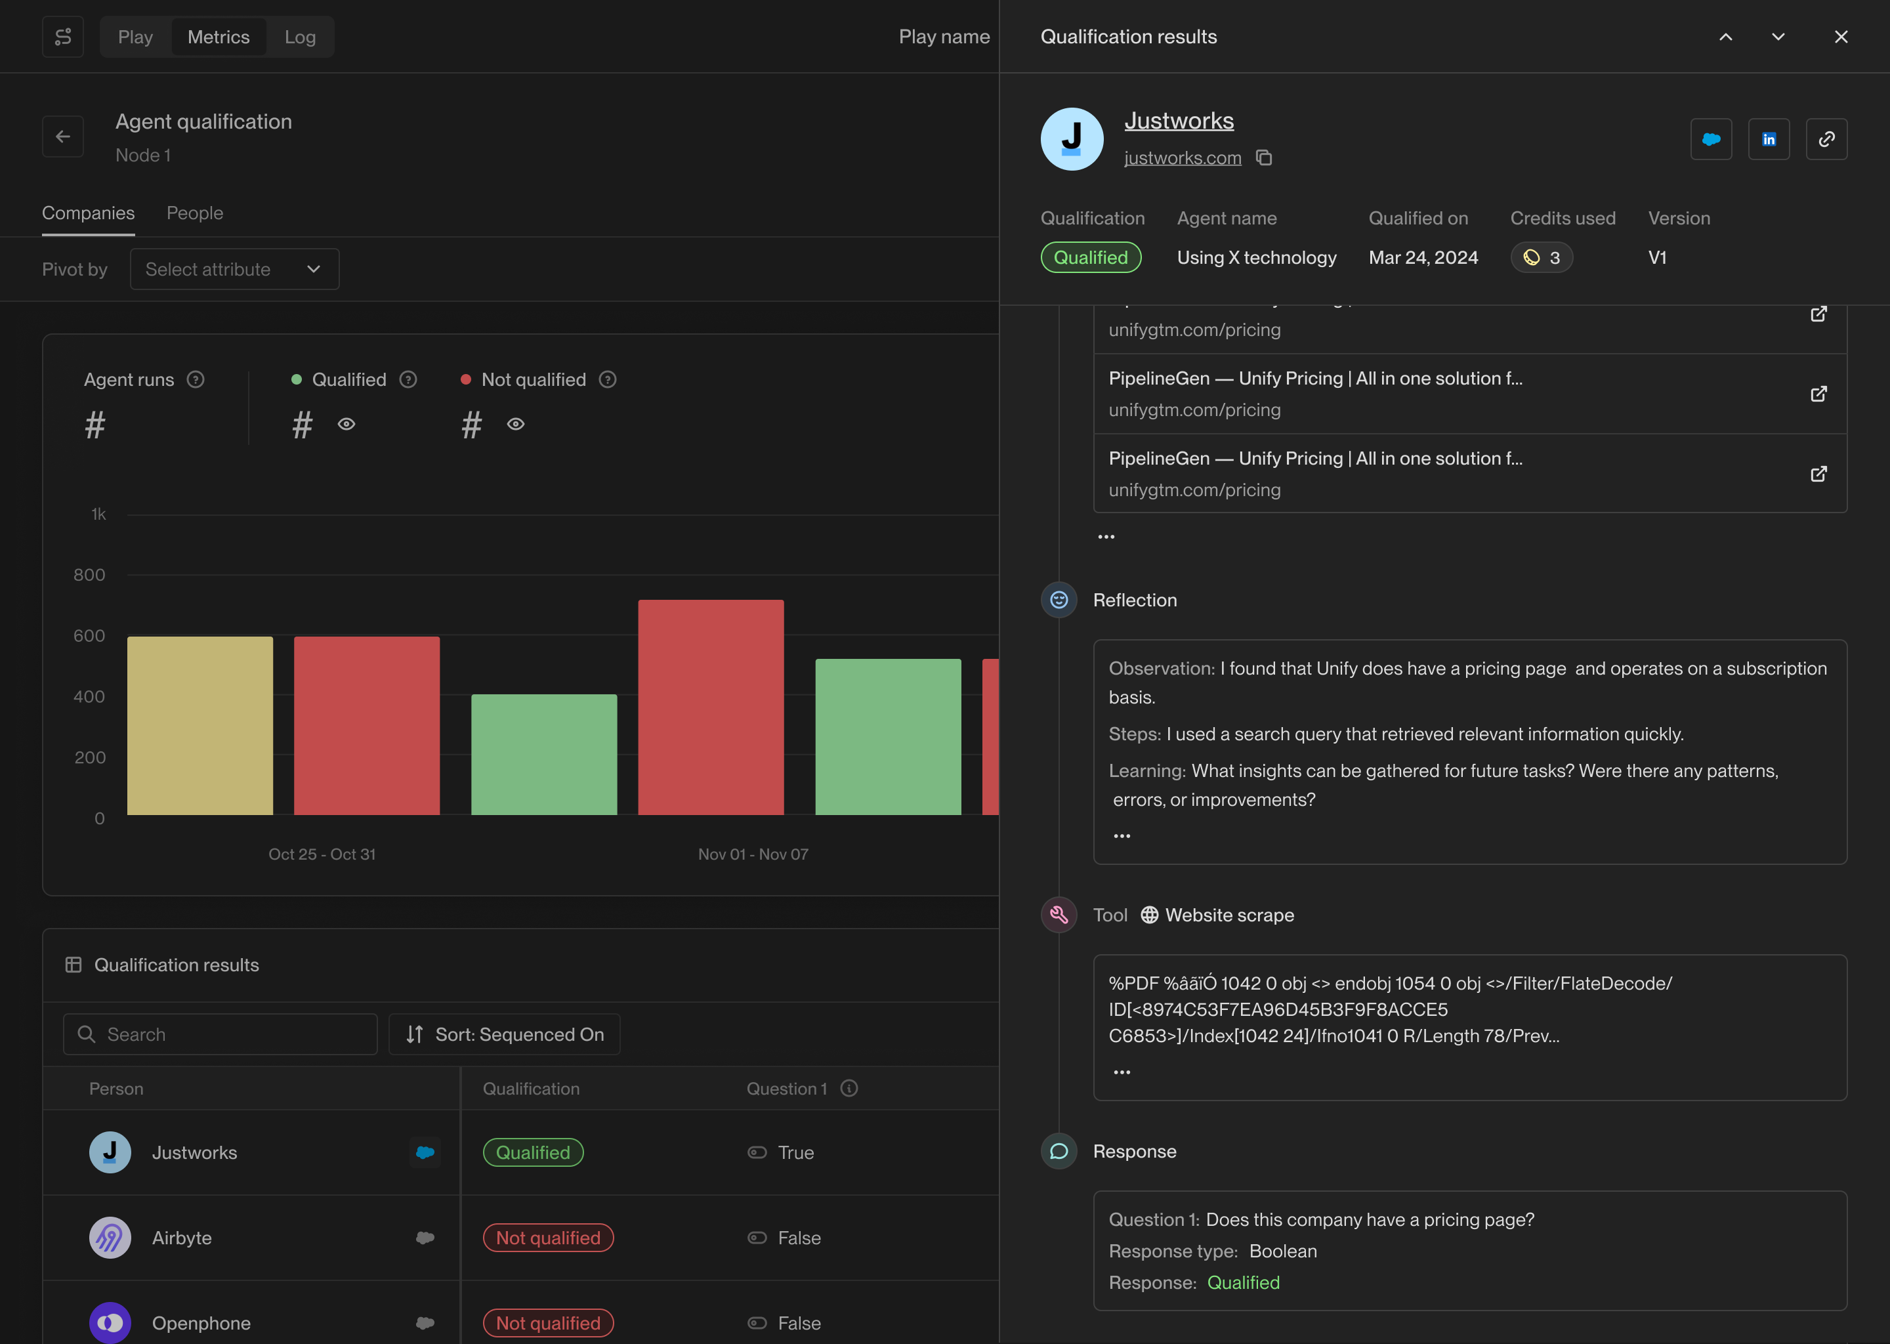Open the Select attribute pivot dropdown
The width and height of the screenshot is (1890, 1344).
(x=234, y=270)
